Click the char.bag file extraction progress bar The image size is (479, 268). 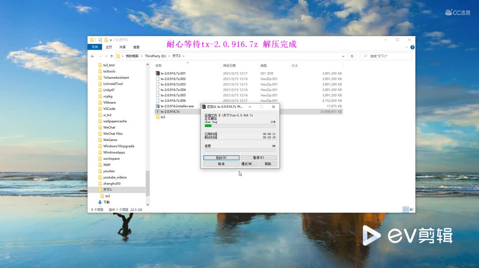240,126
